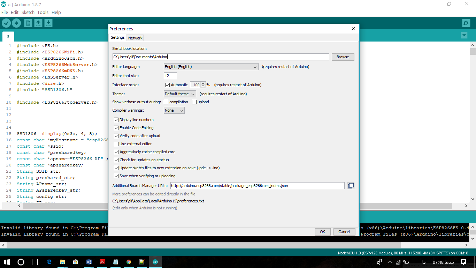476x268 pixels.
Task: Open Adobe Acrobat from the taskbar
Action: click(x=102, y=262)
